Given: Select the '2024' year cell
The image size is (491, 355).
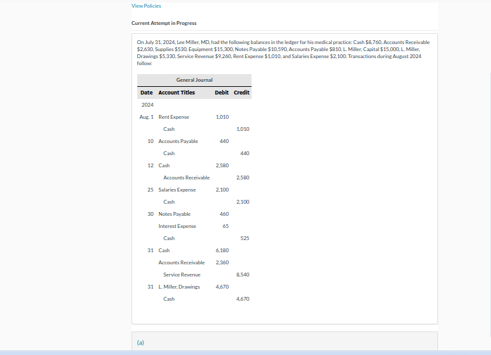Looking at the screenshot, I should [x=147, y=105].
